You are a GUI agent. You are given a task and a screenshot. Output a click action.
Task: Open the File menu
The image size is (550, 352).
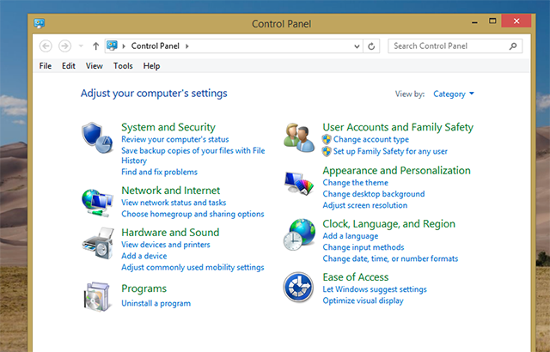pyautogui.click(x=46, y=66)
